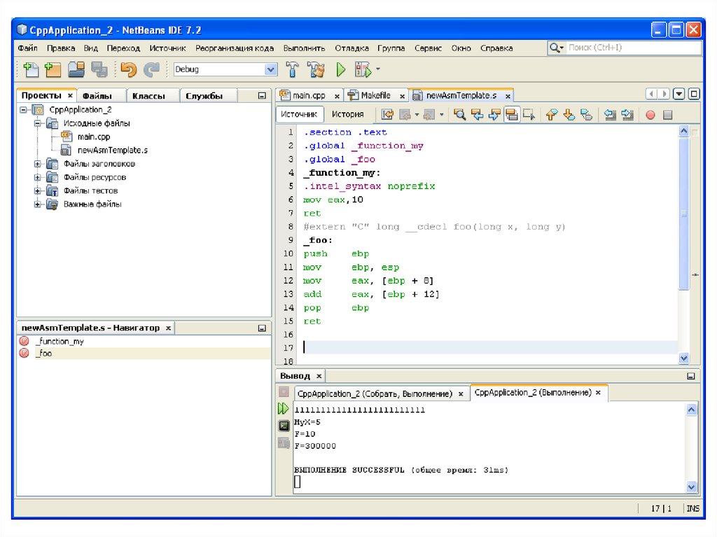Select main.cpp in the project tree
The width and height of the screenshot is (717, 537).
(x=94, y=137)
